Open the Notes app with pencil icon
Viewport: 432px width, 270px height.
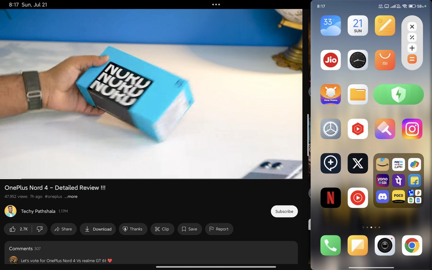(x=385, y=26)
